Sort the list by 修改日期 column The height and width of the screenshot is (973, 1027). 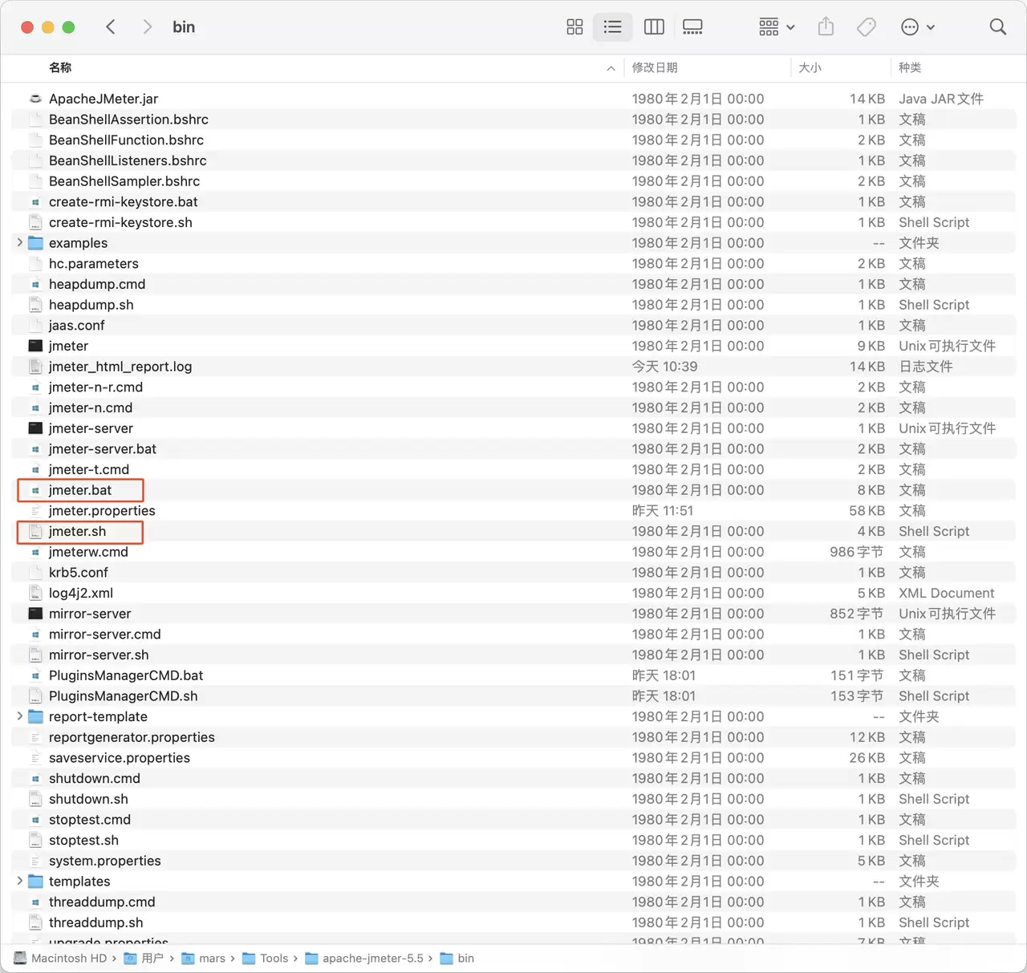tap(655, 68)
